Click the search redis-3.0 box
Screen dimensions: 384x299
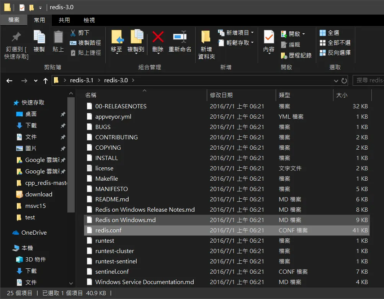368,80
